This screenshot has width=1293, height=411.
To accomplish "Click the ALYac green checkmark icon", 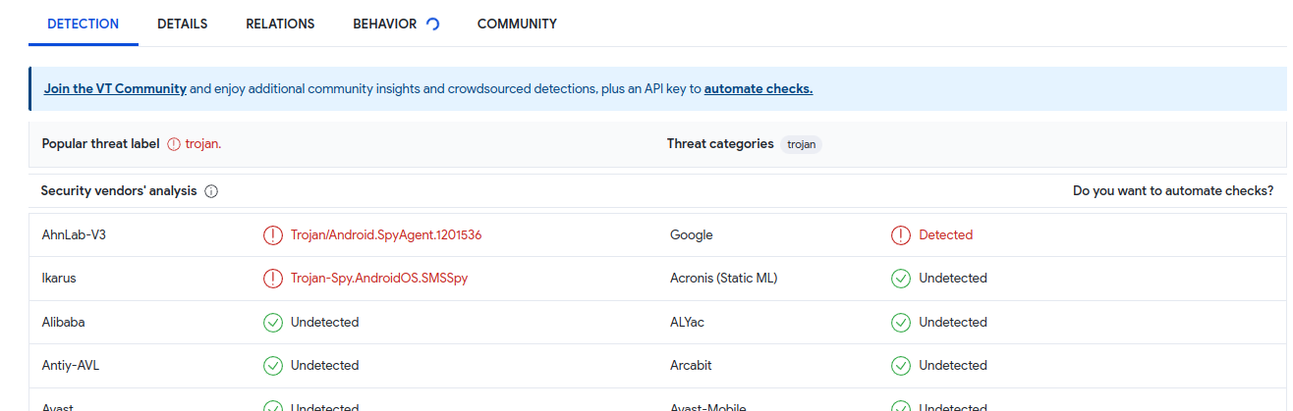I will [901, 322].
